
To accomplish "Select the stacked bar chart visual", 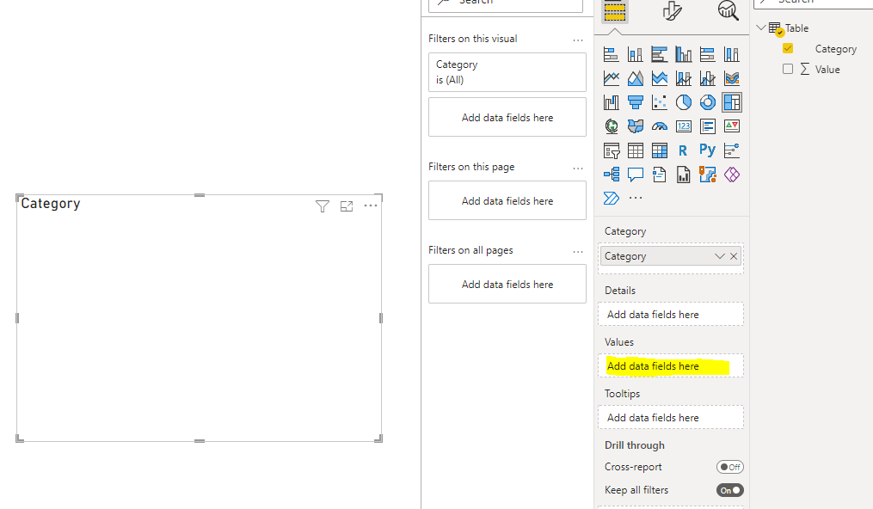I will (612, 54).
